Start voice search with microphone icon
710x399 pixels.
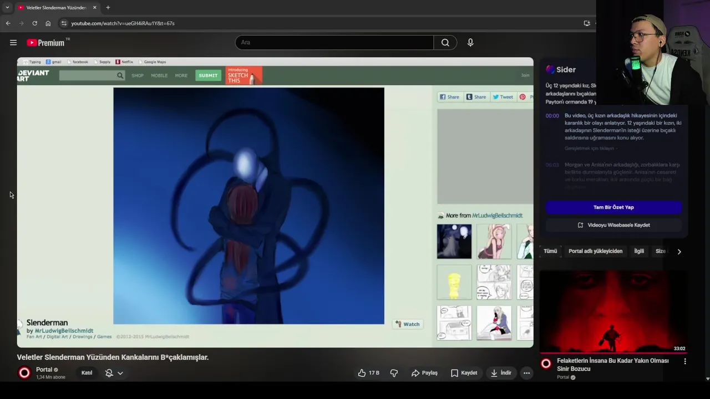(x=470, y=43)
